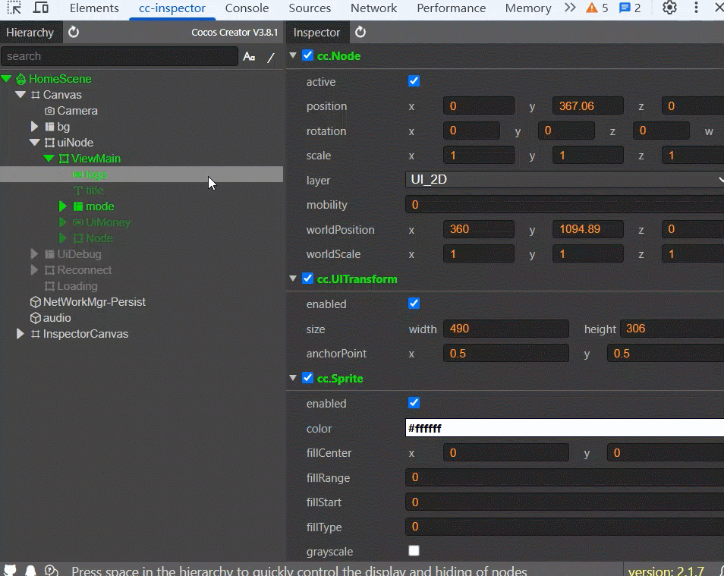Click the position y field 367.06

[588, 105]
